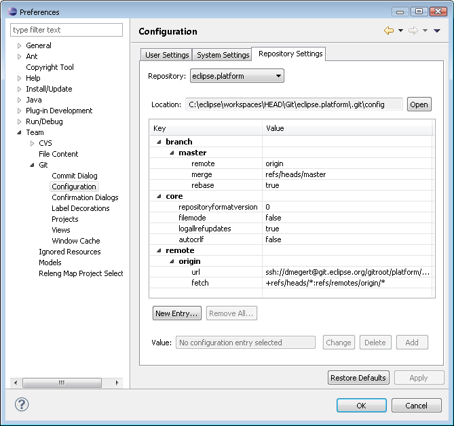
Task: Expand the Plug-in Development node
Action: (20, 111)
